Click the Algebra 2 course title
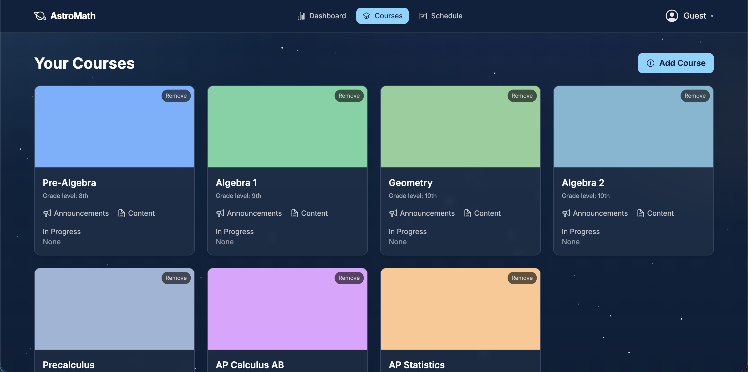 tap(583, 183)
